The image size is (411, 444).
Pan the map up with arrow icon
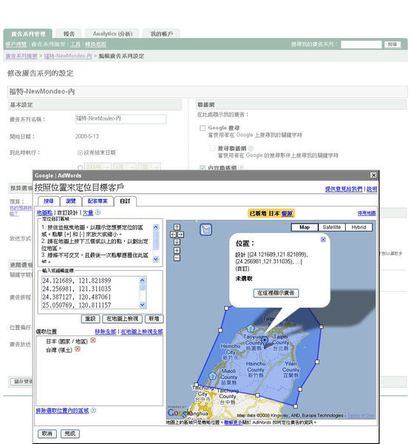[x=177, y=227]
